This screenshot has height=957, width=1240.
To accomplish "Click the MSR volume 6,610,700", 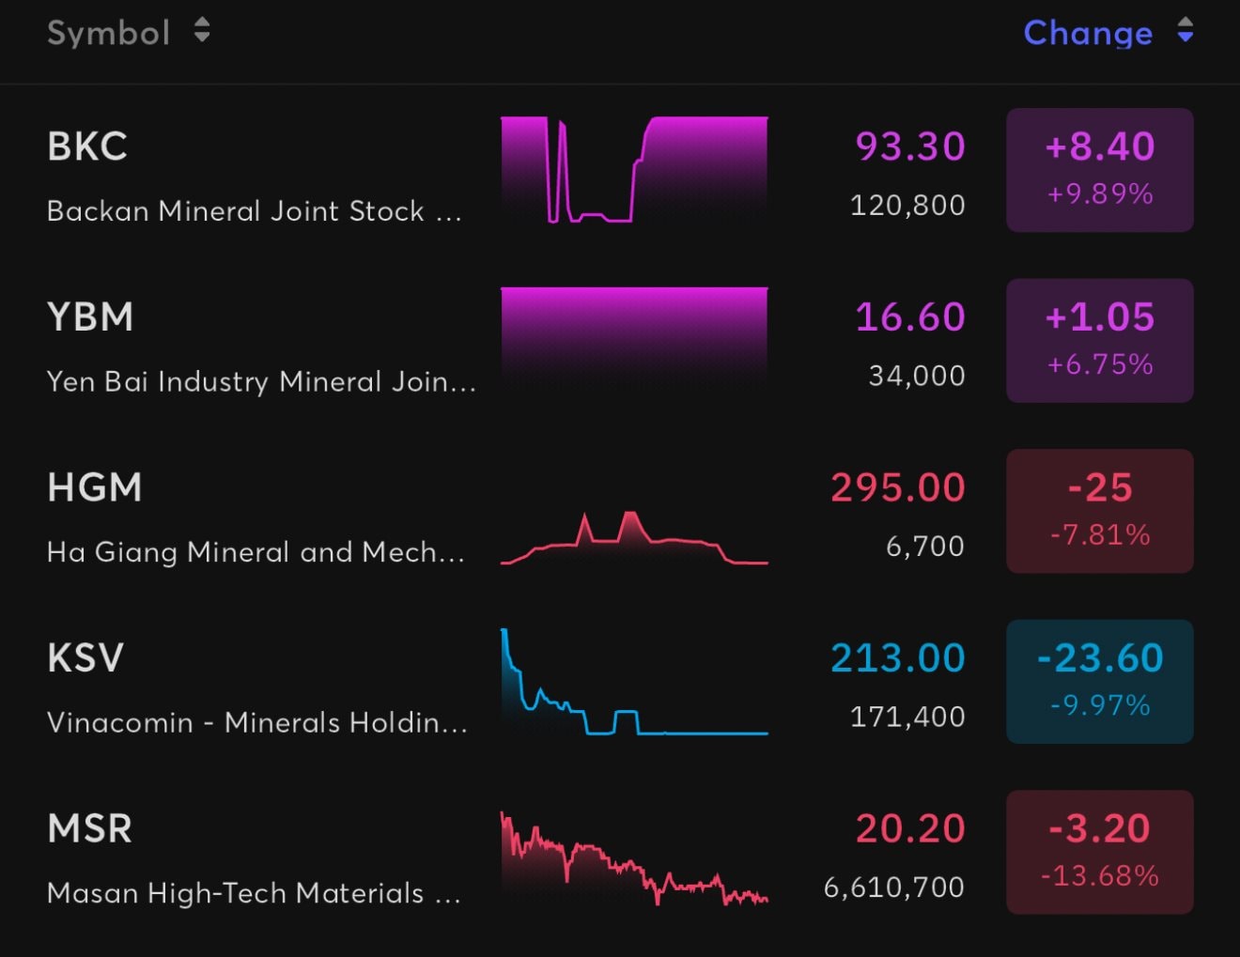I will click(x=894, y=888).
